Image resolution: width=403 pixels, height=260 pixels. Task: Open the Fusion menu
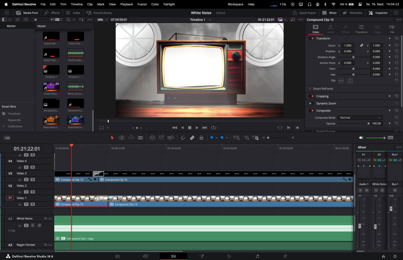[142, 4]
